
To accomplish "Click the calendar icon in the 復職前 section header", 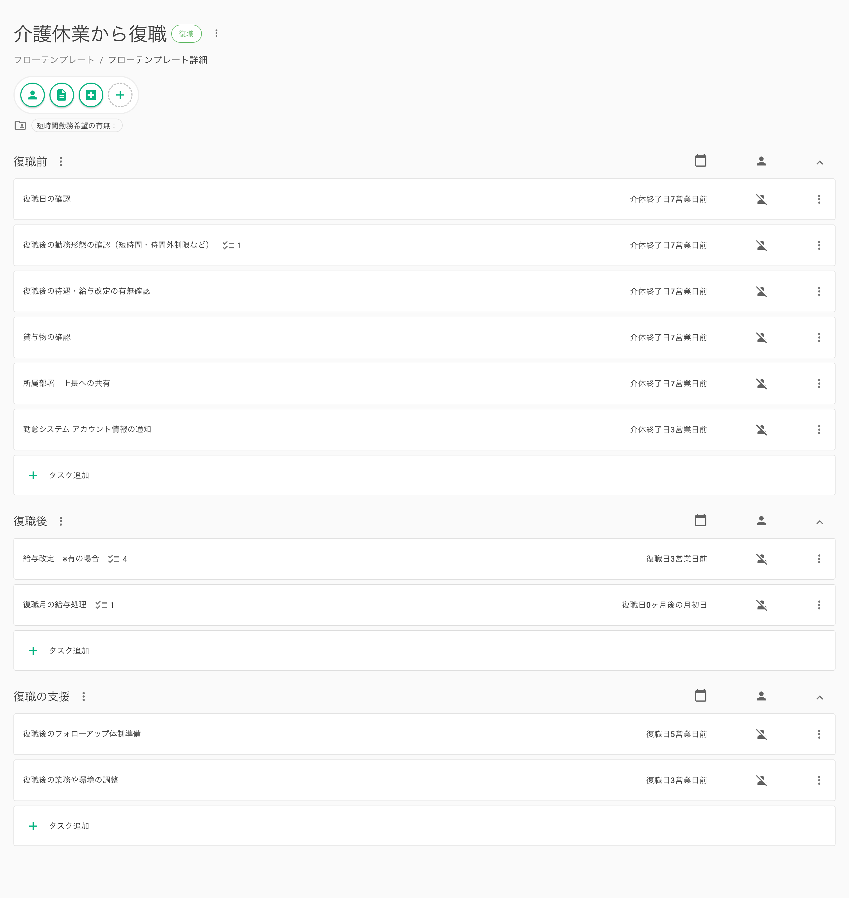I will pyautogui.click(x=700, y=161).
